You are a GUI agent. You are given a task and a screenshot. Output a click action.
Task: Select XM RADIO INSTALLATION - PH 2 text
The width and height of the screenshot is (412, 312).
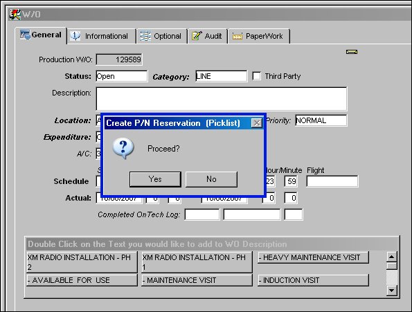82,262
